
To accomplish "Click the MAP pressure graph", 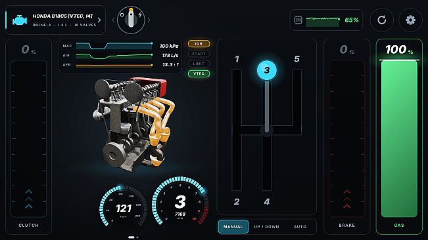I will point(114,46).
